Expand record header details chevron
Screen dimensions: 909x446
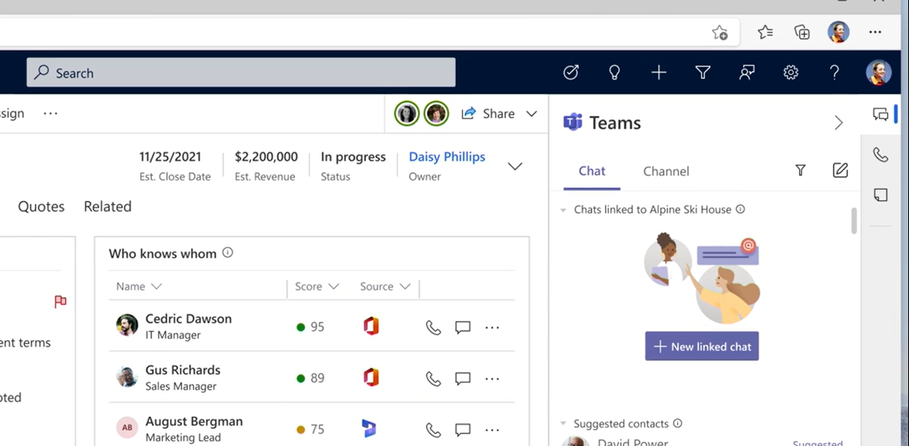(515, 167)
